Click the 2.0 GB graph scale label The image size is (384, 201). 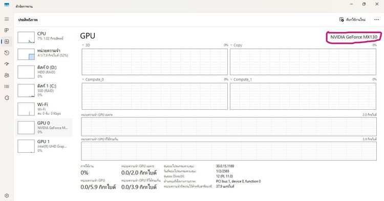[x=370, y=115]
